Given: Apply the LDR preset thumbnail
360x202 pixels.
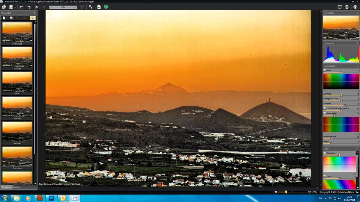Looking at the screenshot, I should (17, 81).
